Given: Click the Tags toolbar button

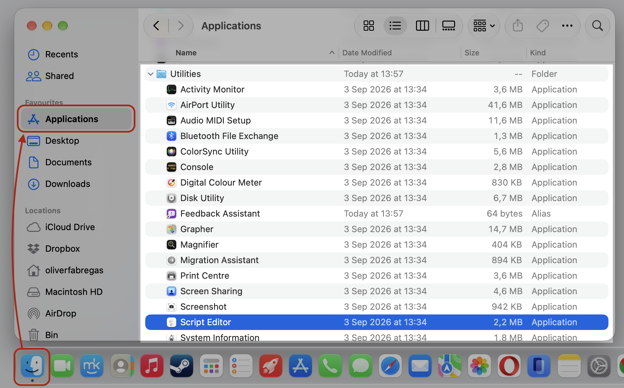Looking at the screenshot, I should 543,26.
